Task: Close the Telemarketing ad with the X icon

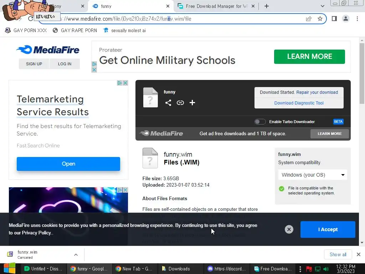Action: (x=125, y=83)
